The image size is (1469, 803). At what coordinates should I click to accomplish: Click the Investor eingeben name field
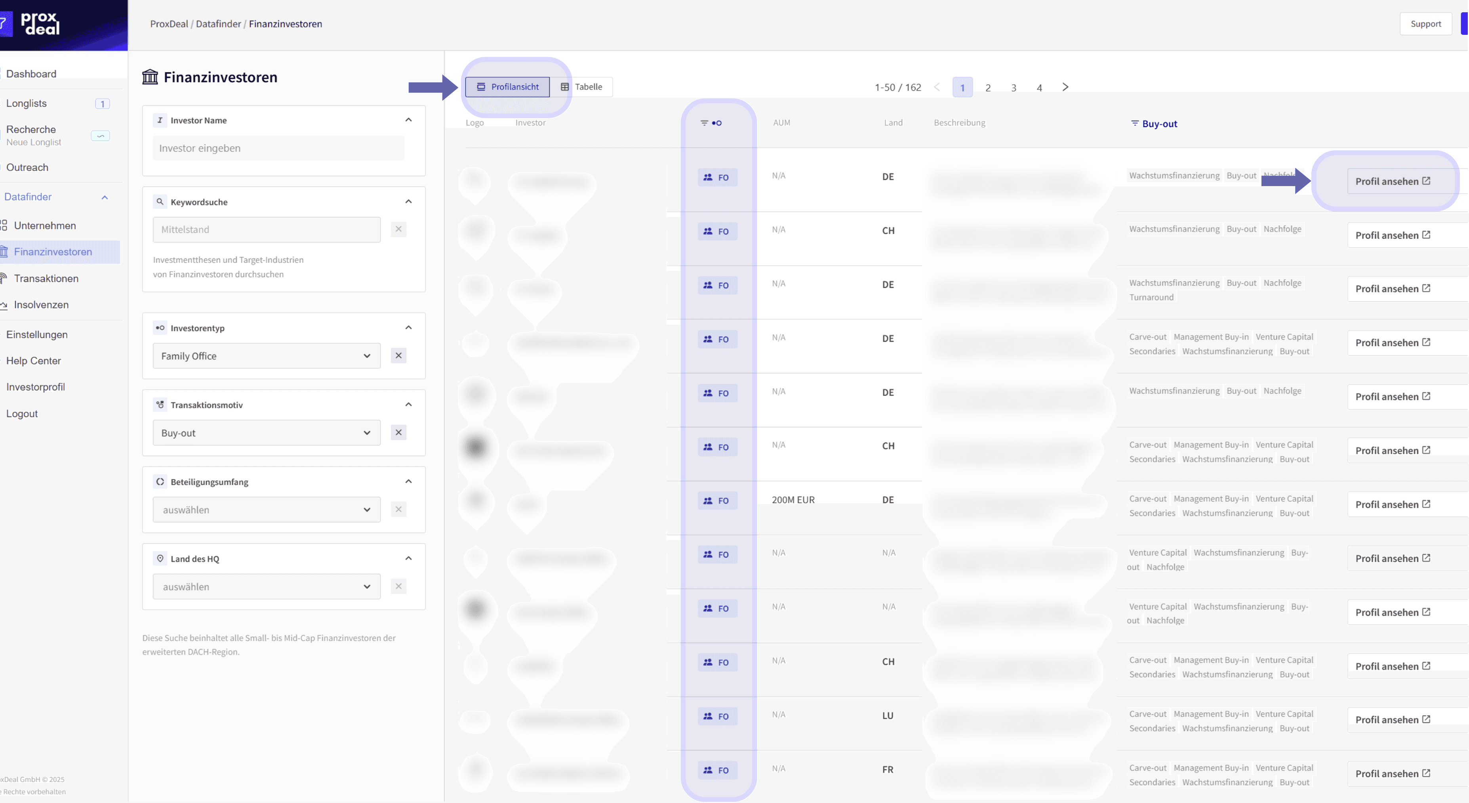[278, 148]
